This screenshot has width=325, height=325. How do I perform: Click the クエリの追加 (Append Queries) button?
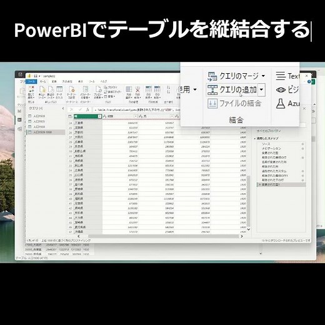pos(232,90)
